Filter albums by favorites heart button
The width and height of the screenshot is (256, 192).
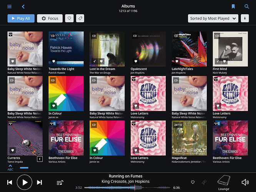[70, 18]
